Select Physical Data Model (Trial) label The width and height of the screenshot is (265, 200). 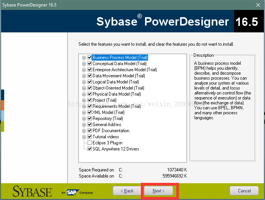click(x=117, y=94)
